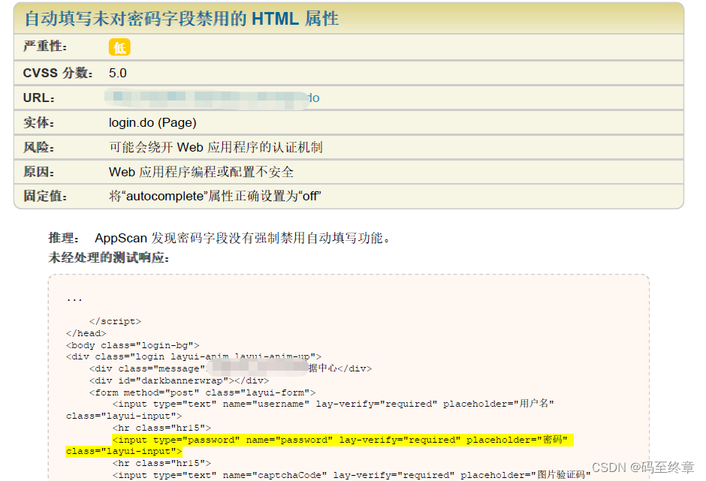The width and height of the screenshot is (706, 481).
Task: Click the '推理:' heading
Action: [64, 238]
